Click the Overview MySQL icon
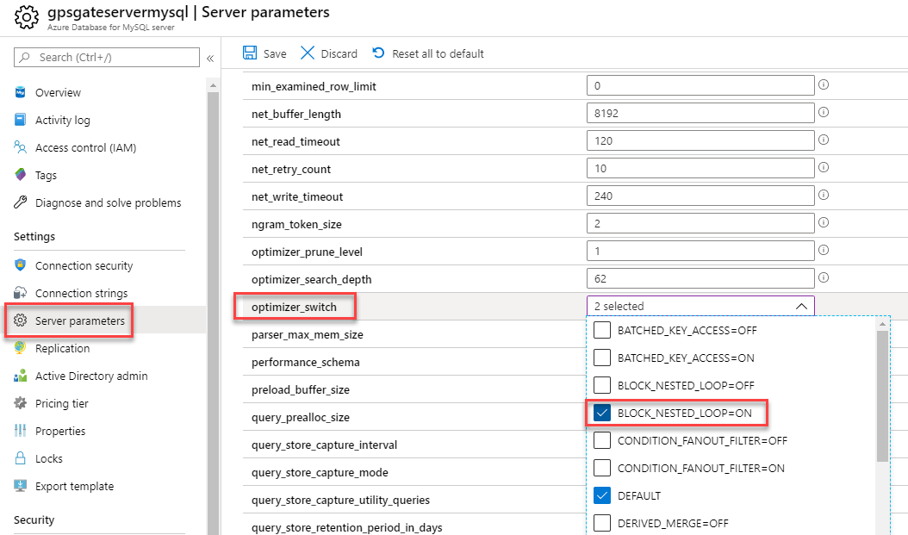Viewport: 908px width, 535px height. coord(21,92)
